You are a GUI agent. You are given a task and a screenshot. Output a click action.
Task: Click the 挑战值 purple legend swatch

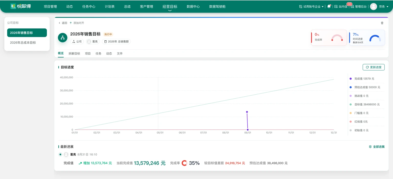pyautogui.click(x=351, y=96)
